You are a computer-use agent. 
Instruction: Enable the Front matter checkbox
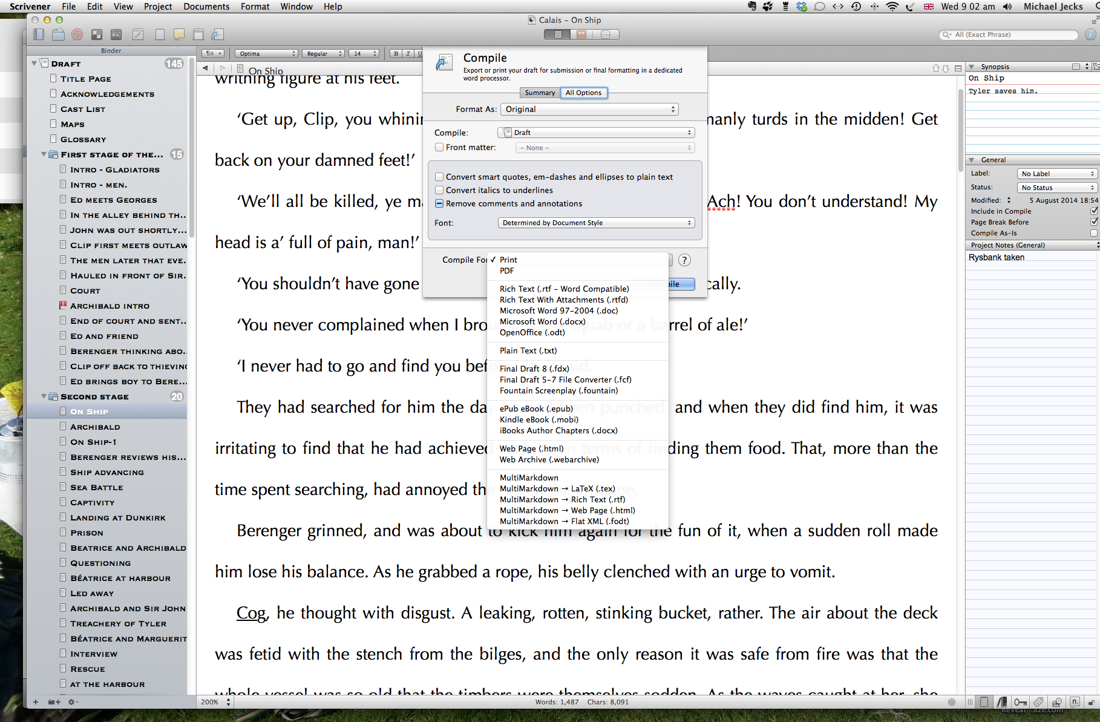pyautogui.click(x=439, y=147)
